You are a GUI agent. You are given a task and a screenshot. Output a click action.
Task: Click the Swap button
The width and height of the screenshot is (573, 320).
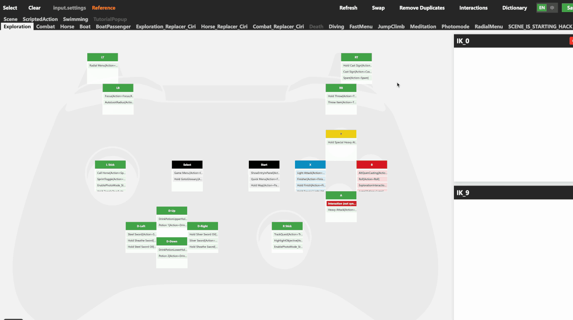(x=378, y=8)
